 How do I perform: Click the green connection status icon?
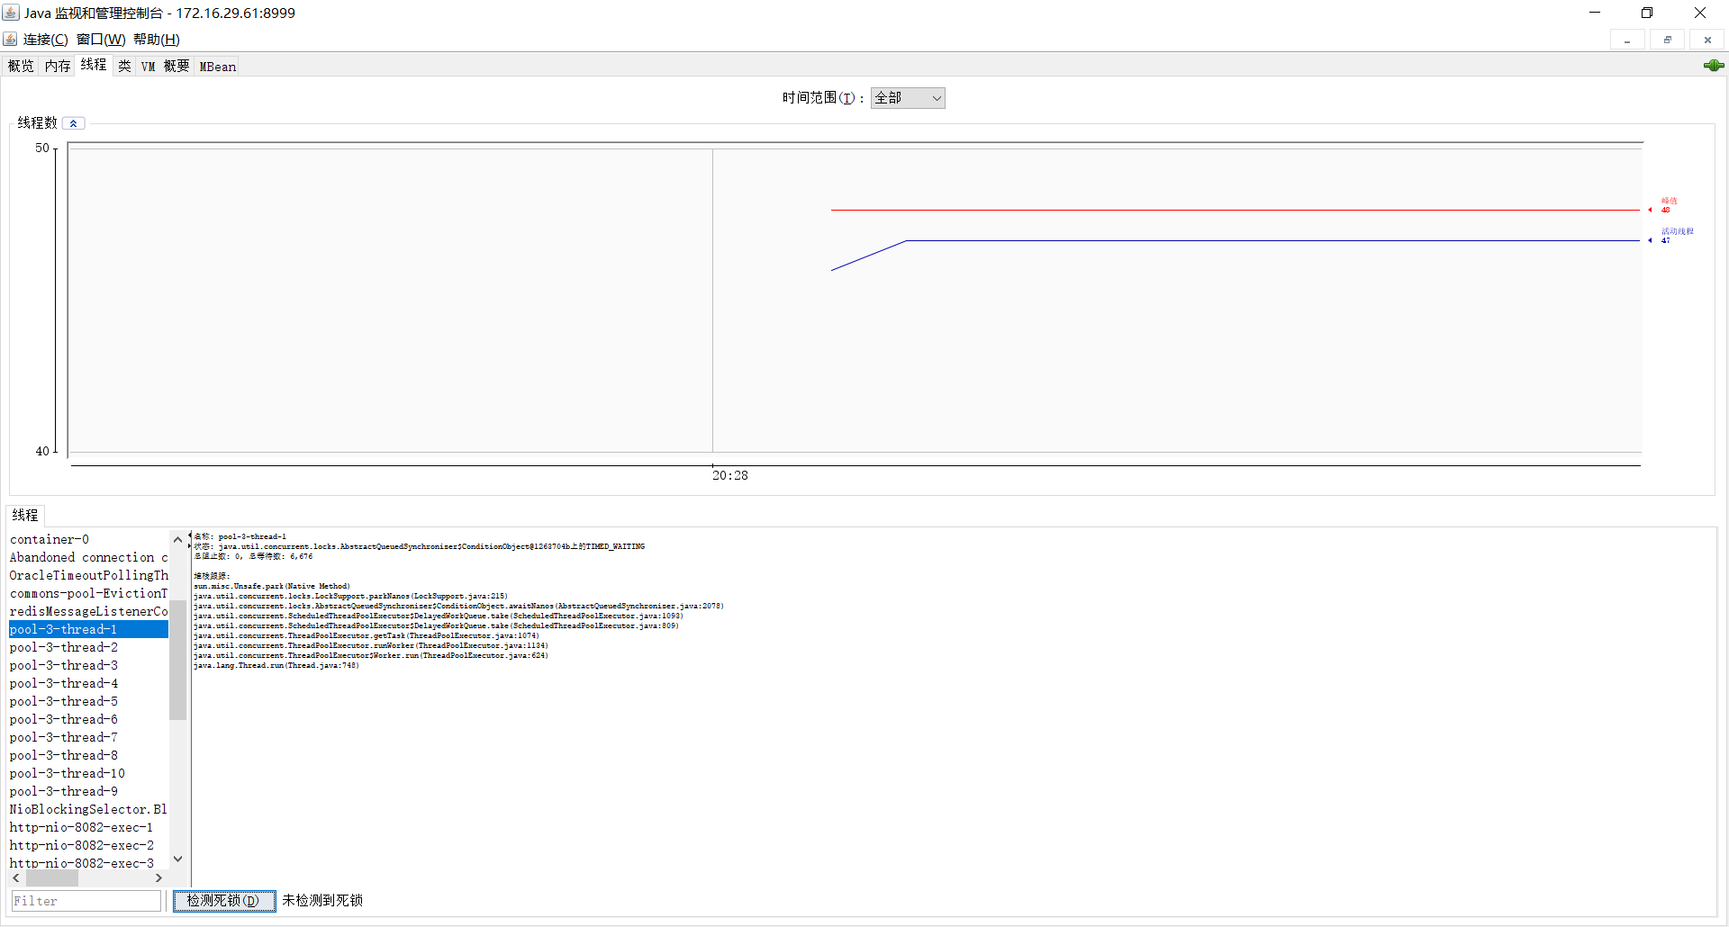pos(1714,66)
